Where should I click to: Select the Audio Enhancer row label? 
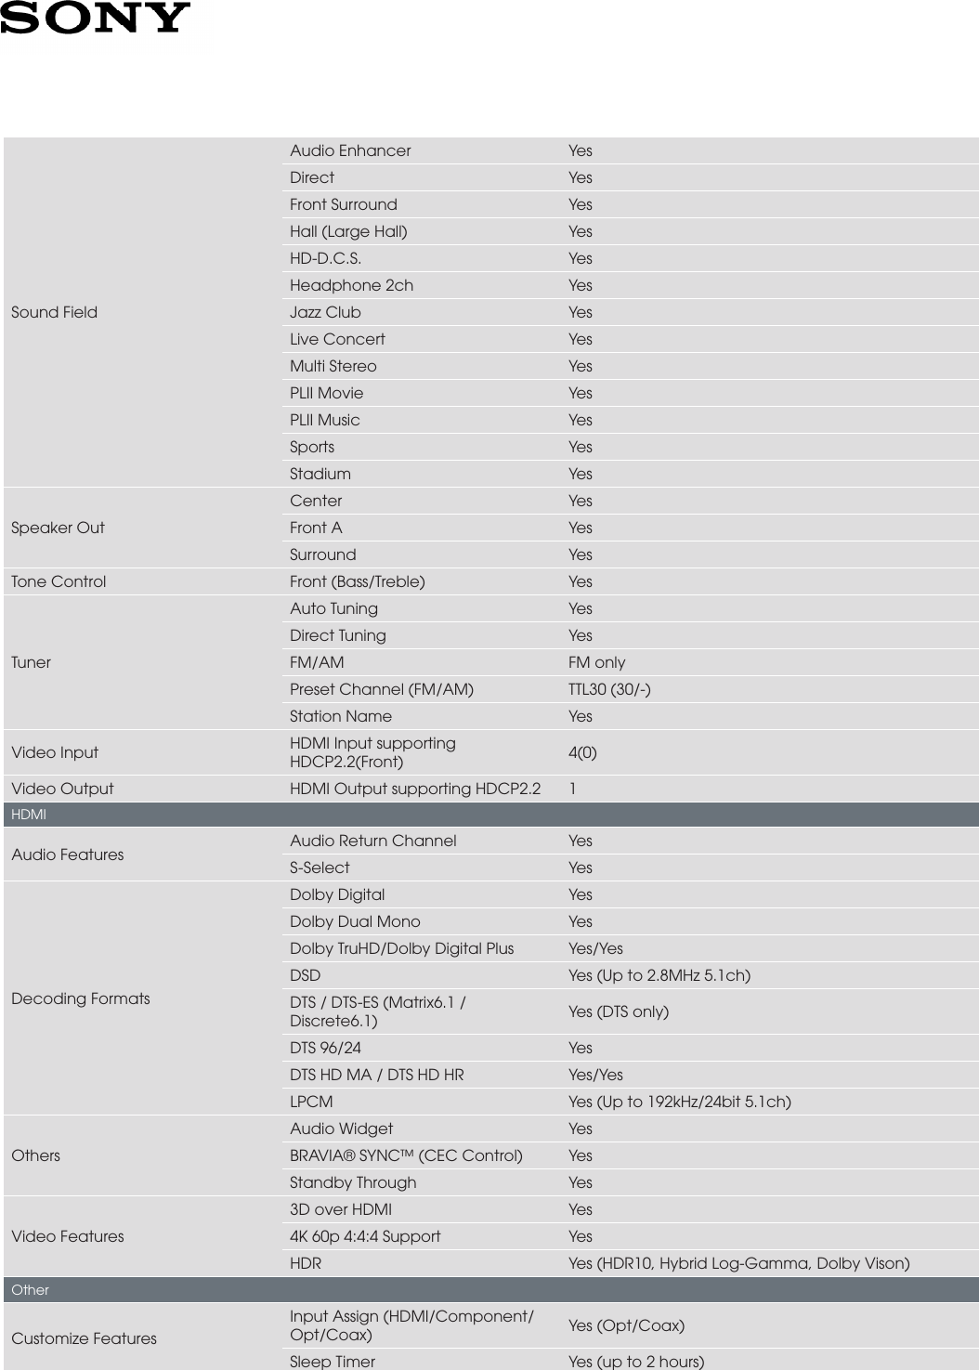tap(350, 150)
